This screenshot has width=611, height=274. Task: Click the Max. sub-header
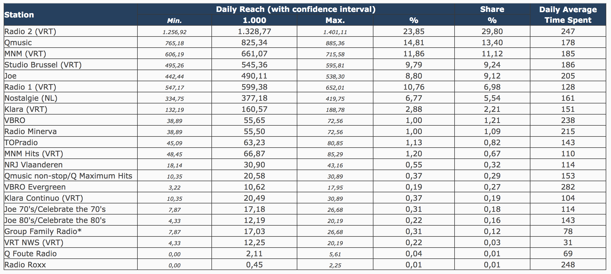point(335,20)
